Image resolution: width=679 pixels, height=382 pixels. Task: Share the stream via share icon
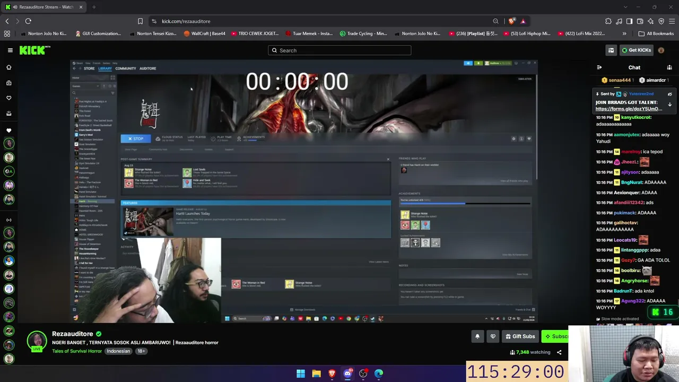coord(559,352)
